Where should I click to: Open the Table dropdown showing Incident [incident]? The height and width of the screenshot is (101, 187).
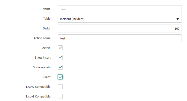(x=120, y=19)
